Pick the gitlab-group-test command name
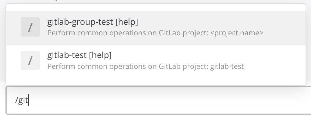 80,22
